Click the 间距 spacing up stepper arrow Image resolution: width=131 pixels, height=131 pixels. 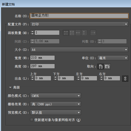32,40
